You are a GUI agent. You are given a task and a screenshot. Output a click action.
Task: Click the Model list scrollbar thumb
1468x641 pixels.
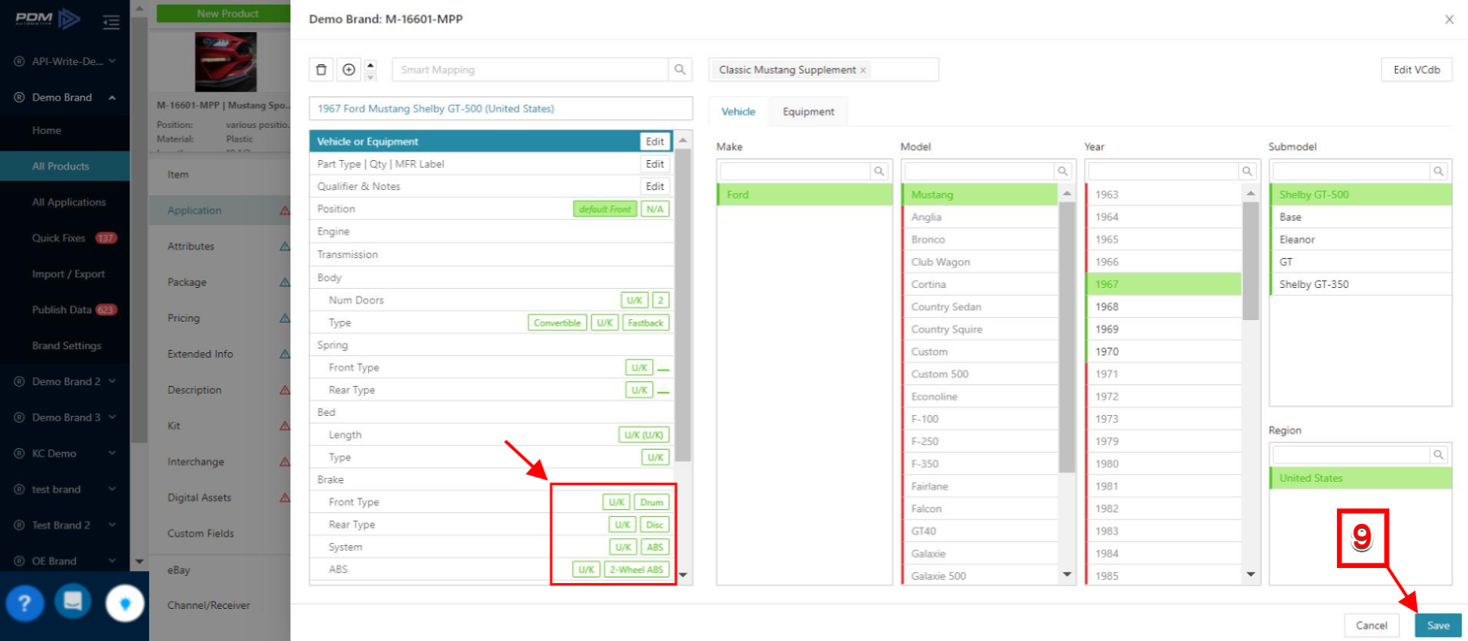click(x=1067, y=337)
